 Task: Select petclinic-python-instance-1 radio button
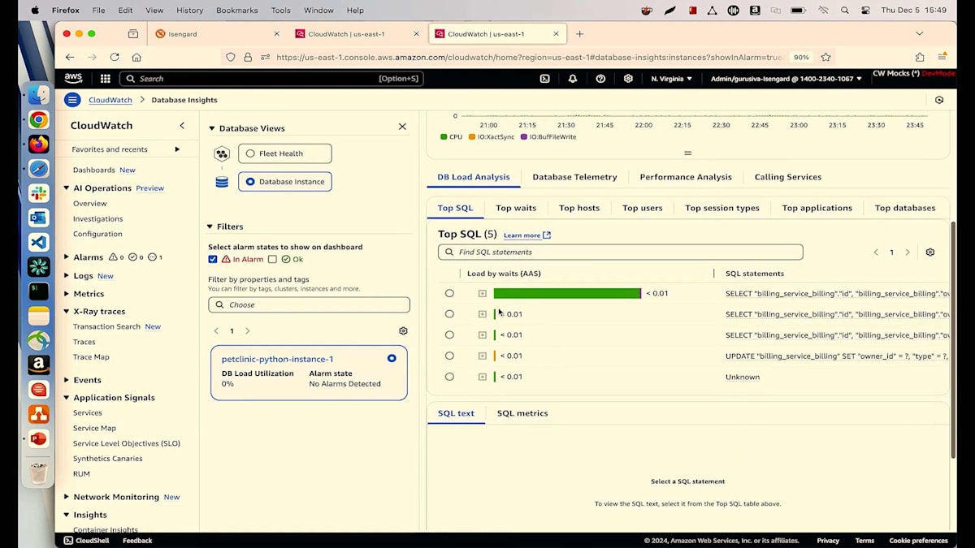[392, 358]
